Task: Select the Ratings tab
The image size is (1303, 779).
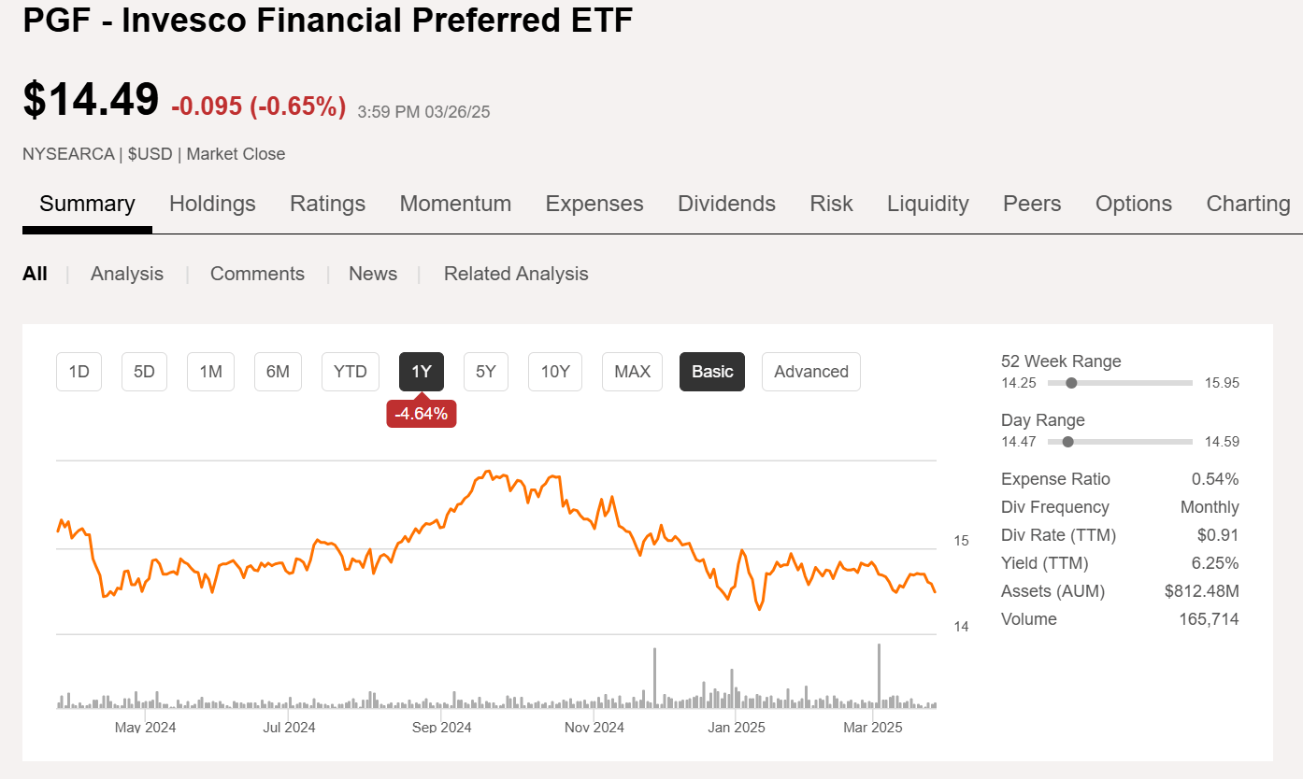Action: (327, 203)
